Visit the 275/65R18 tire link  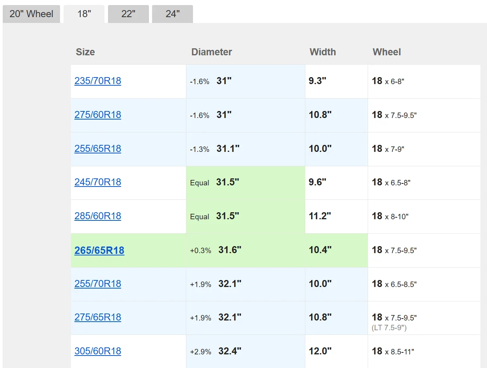point(97,317)
